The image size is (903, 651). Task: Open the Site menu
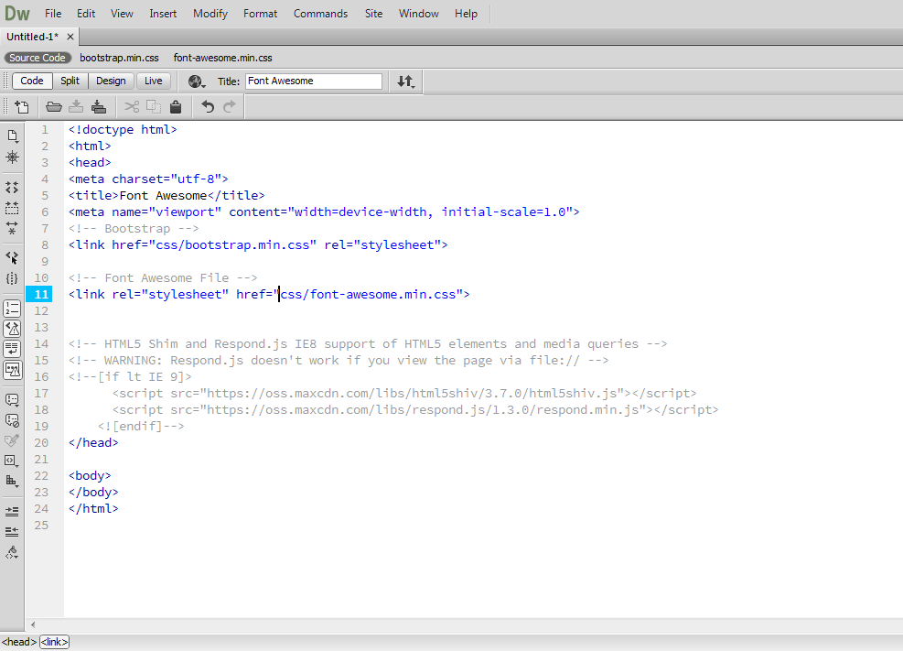(374, 13)
